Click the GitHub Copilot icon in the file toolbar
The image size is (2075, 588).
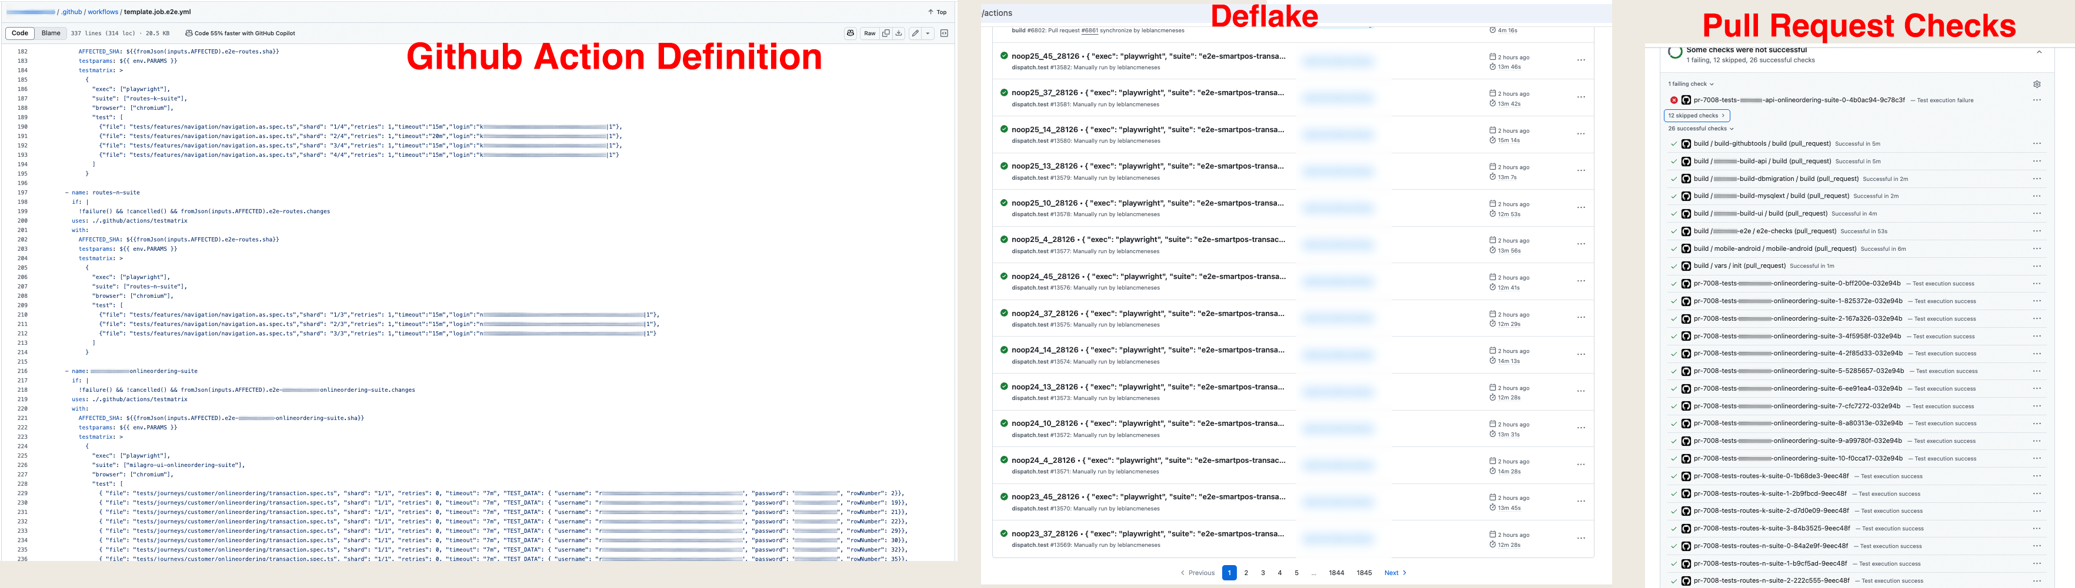850,33
